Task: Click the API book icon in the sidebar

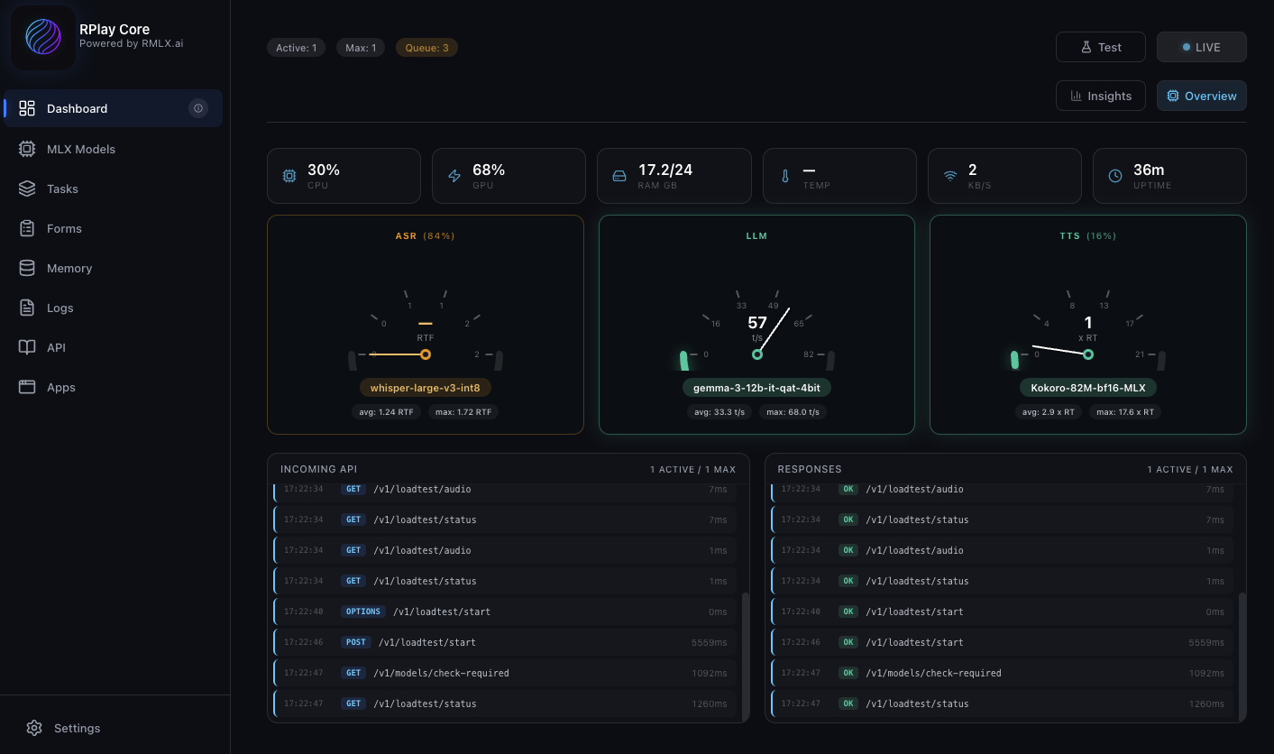Action: click(27, 347)
